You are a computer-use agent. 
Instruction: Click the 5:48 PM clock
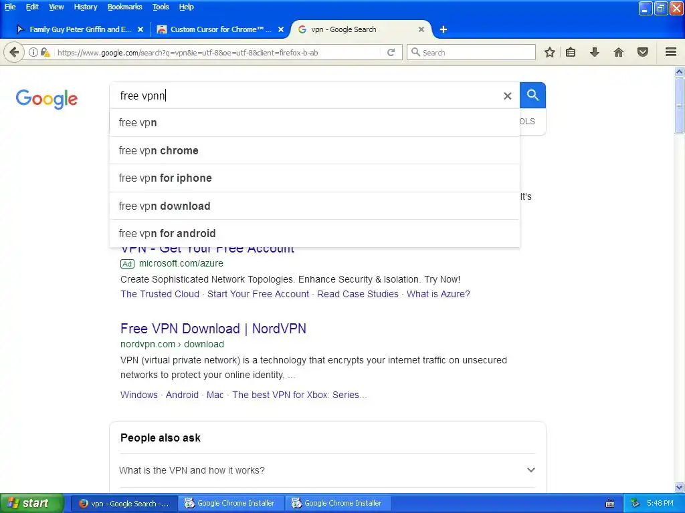click(660, 504)
